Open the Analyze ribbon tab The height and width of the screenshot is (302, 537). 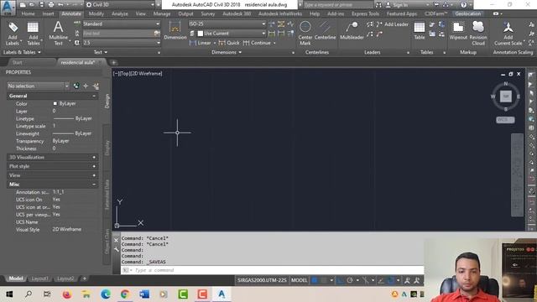tap(119, 13)
